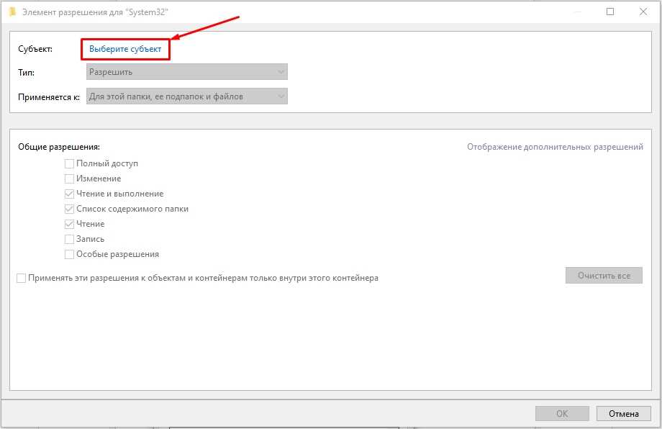Screen dimensions: 662x429
Task: Untick the "Чтение" checkbox
Action: point(70,224)
